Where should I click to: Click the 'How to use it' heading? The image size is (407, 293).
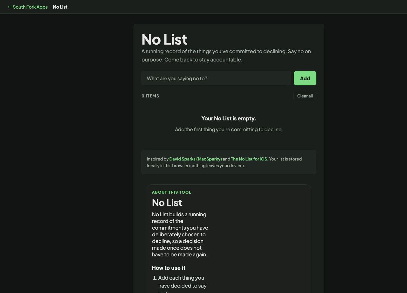coord(169,268)
